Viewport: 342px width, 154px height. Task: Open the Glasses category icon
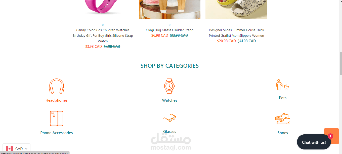pyautogui.click(x=169, y=118)
